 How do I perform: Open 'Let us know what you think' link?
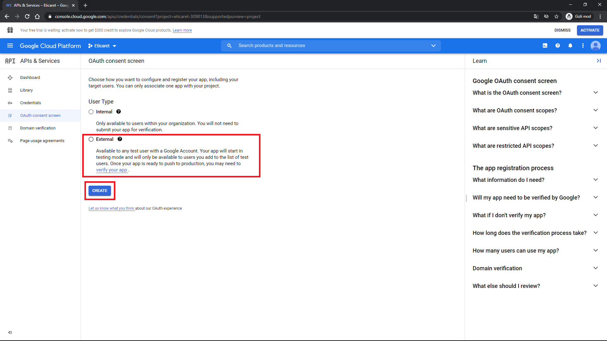tap(111, 208)
